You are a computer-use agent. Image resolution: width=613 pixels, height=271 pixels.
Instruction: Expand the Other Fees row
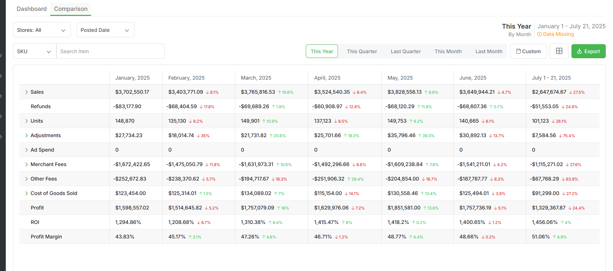click(x=26, y=179)
